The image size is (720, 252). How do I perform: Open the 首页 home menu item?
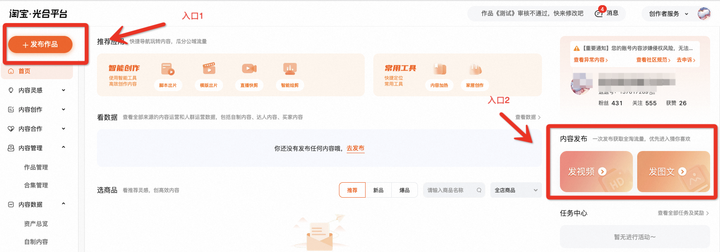[x=37, y=71]
